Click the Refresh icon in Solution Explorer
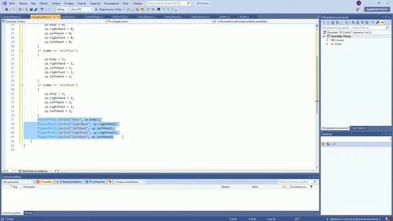 [357, 23]
